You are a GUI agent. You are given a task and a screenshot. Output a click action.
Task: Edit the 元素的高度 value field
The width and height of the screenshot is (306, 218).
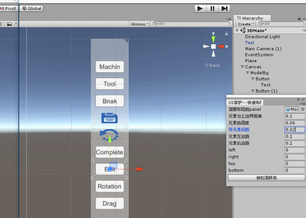pyautogui.click(x=295, y=123)
